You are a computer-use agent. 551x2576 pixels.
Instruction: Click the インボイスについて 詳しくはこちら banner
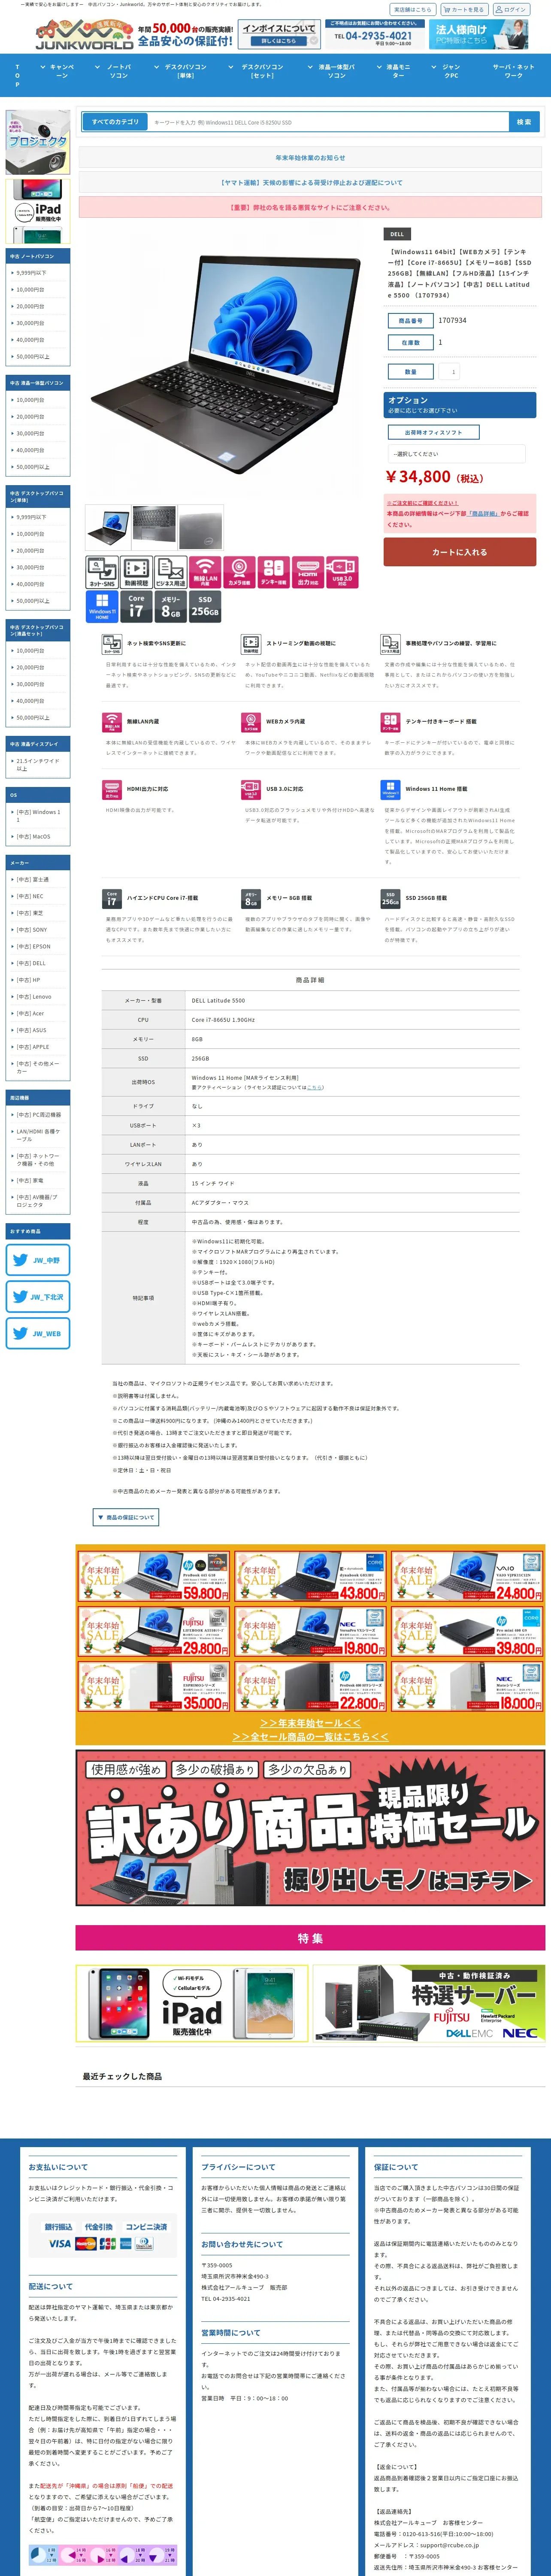click(x=279, y=35)
